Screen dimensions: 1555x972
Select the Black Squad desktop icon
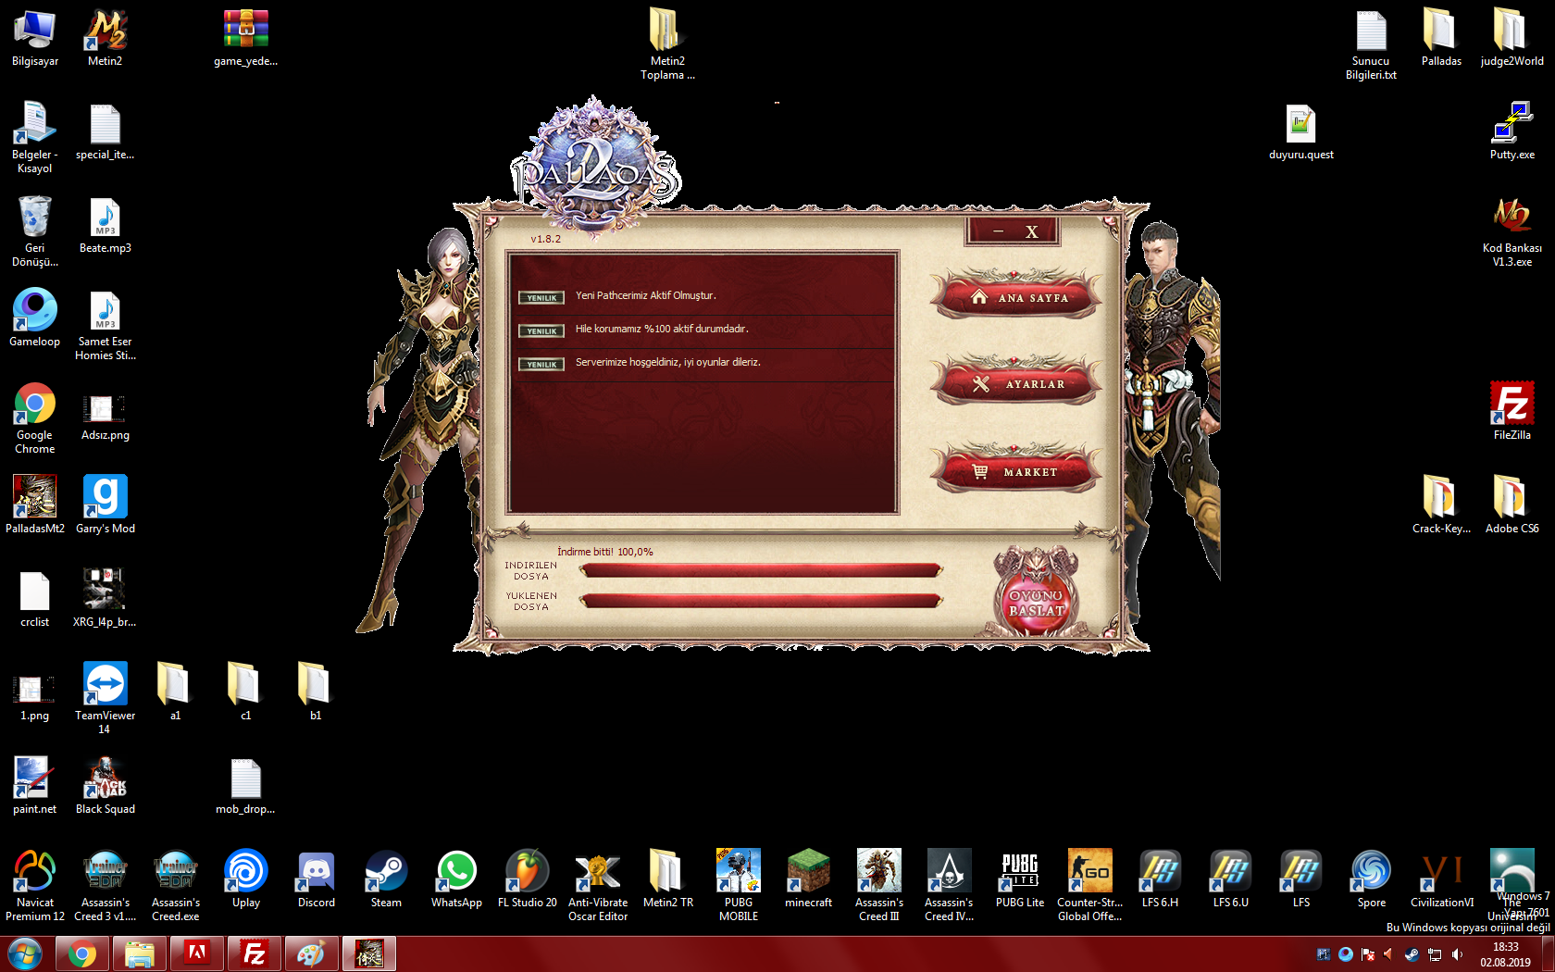click(106, 786)
